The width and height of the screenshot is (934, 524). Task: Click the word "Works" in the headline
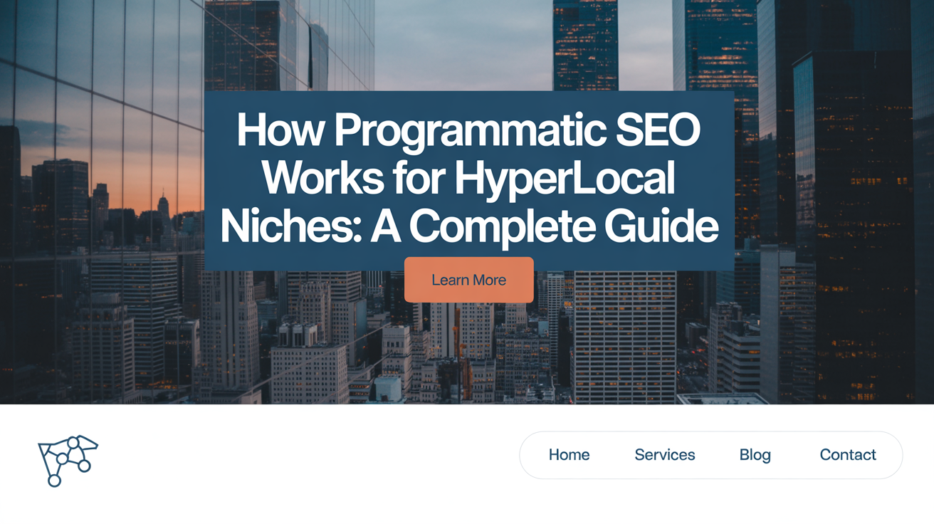pos(322,178)
